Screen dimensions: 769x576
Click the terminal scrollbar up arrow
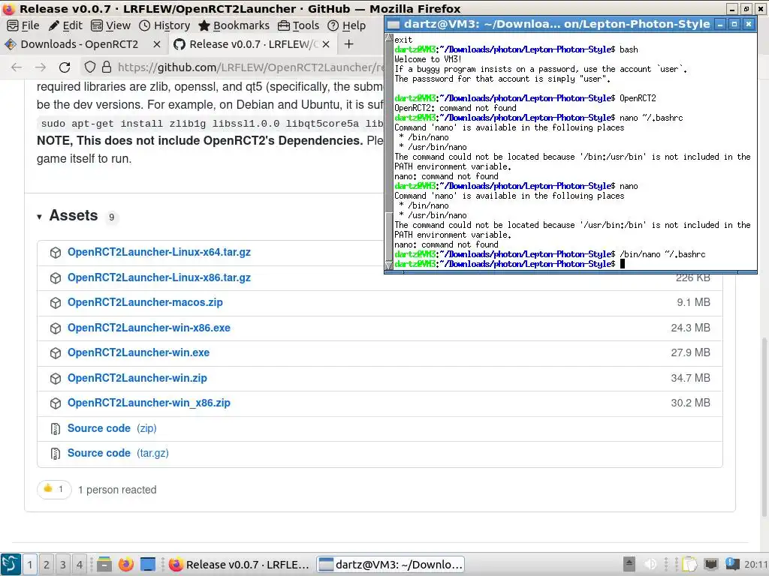390,37
